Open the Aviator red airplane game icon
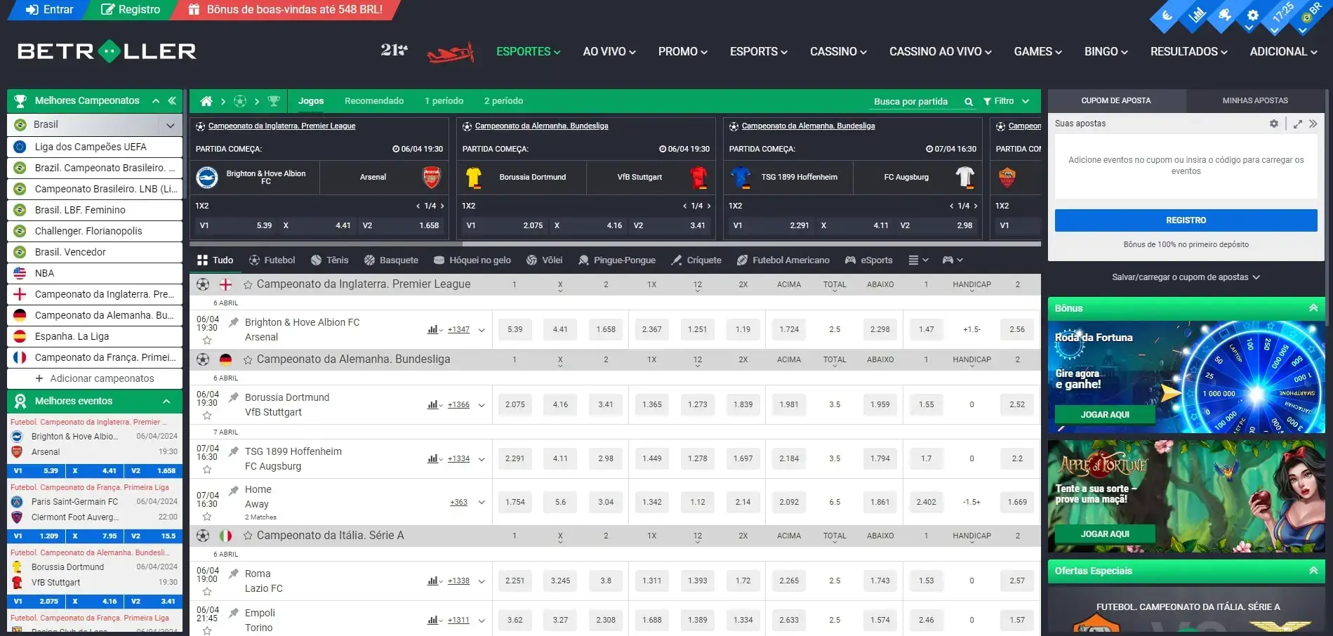 point(450,52)
